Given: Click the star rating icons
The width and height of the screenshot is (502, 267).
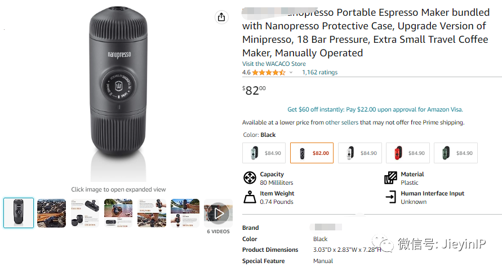Looking at the screenshot, I should [268, 73].
